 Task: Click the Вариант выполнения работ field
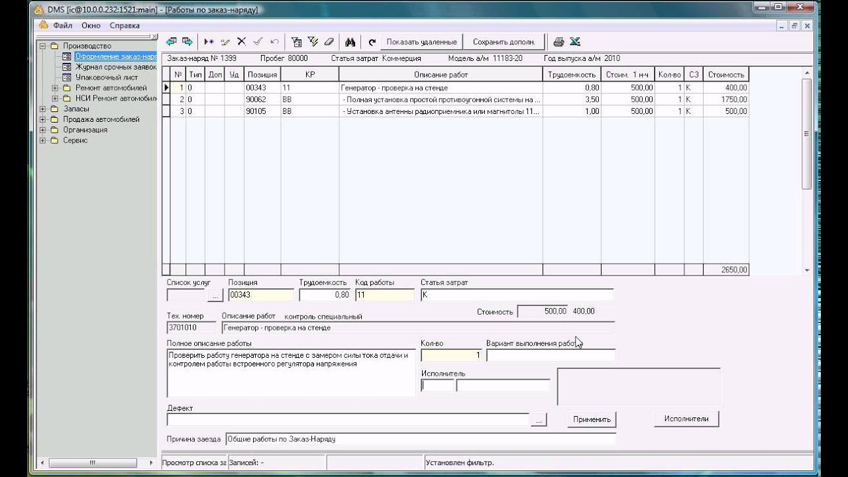(551, 355)
